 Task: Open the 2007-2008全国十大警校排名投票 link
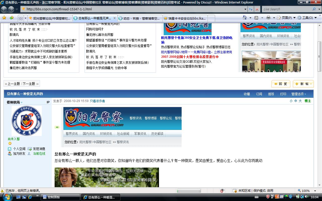(190, 57)
